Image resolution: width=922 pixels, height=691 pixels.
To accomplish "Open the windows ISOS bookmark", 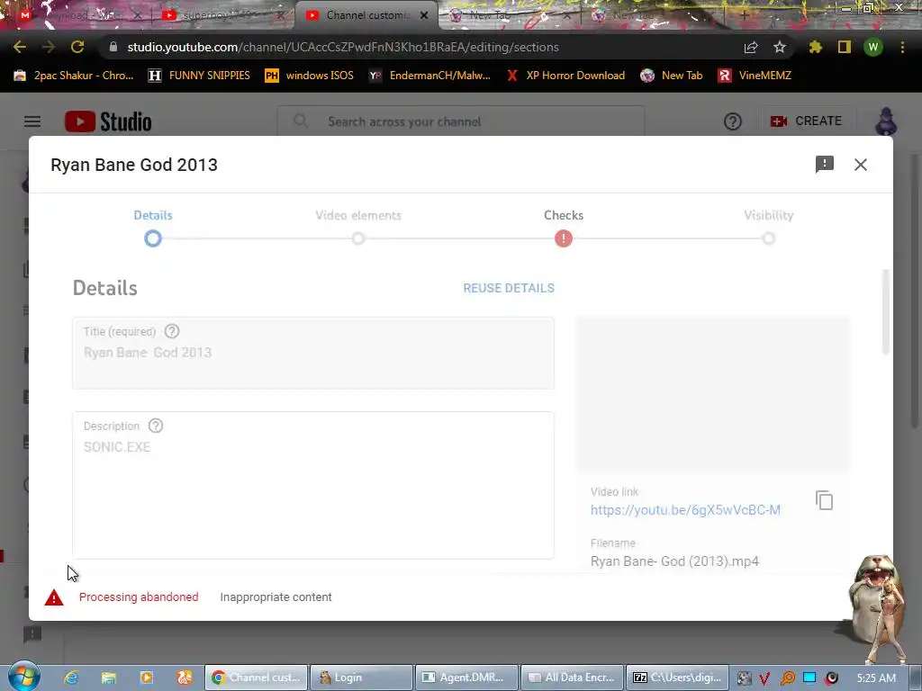I will pyautogui.click(x=310, y=76).
